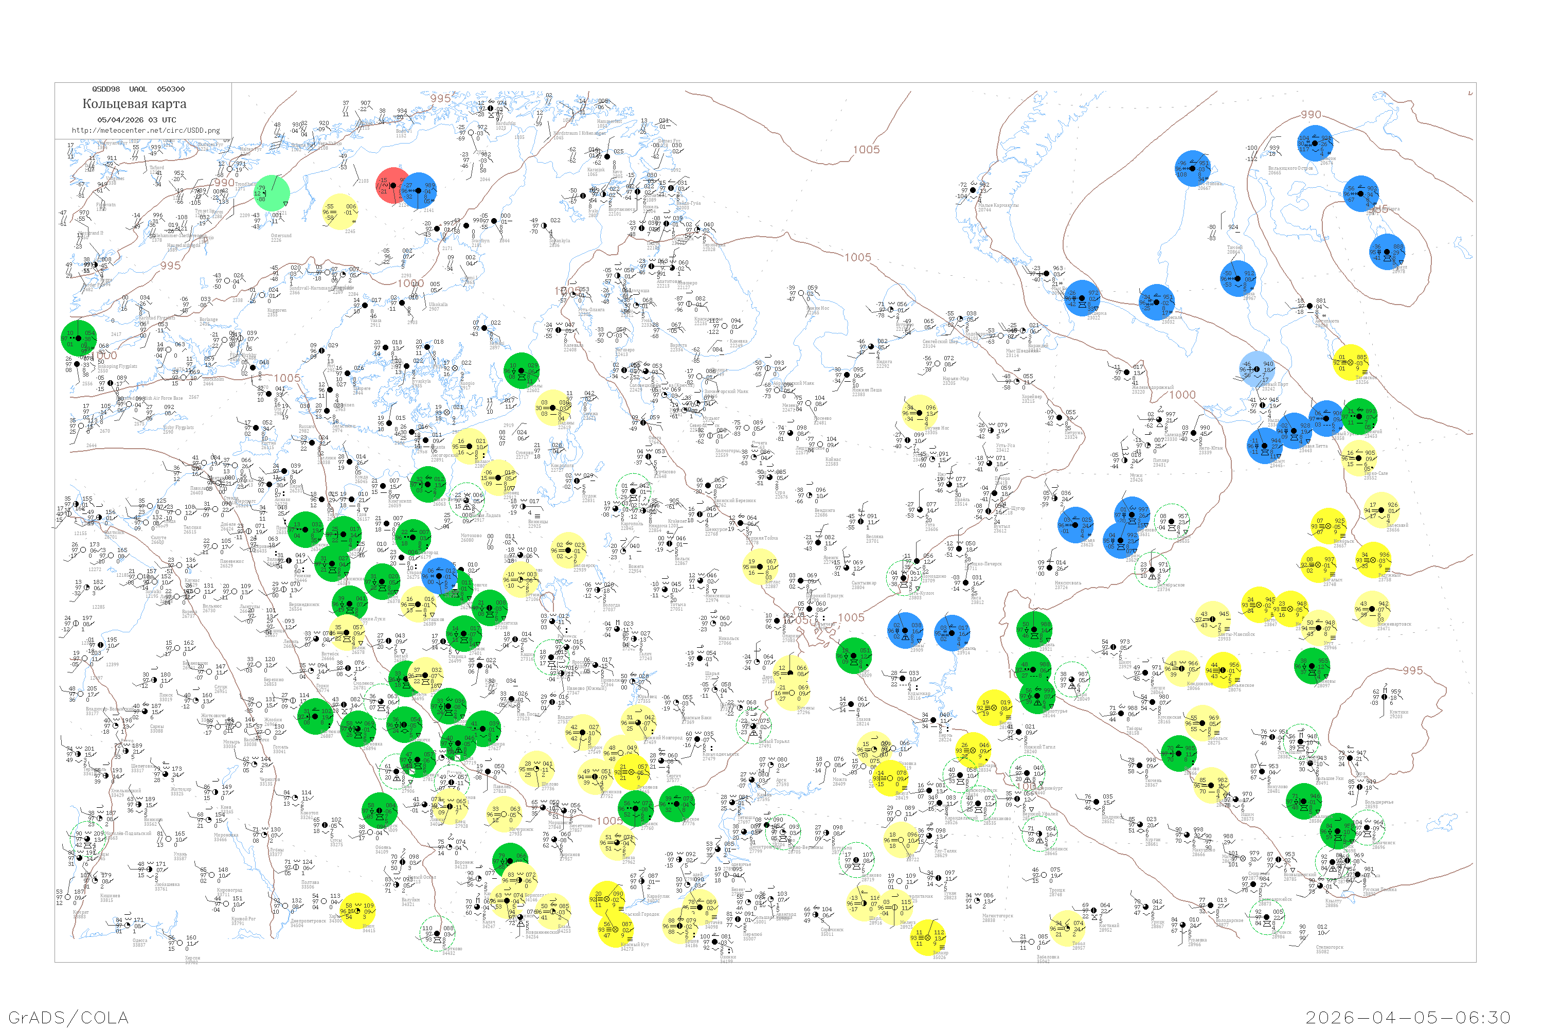This screenshot has height=1029, width=1543.
Task: Open the meteocenter.net USDD.png URL text
Action: pyautogui.click(x=146, y=131)
